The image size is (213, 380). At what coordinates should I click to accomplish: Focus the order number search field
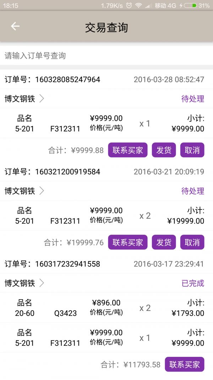(106, 56)
